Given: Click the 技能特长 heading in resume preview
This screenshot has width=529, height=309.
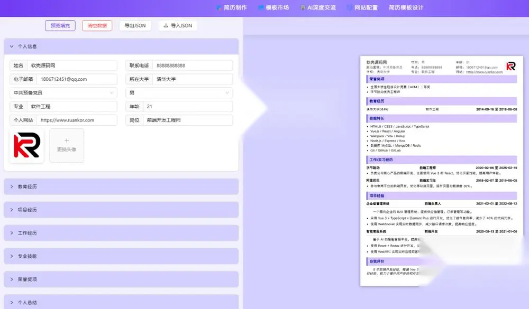Looking at the screenshot, I should coord(442,119).
